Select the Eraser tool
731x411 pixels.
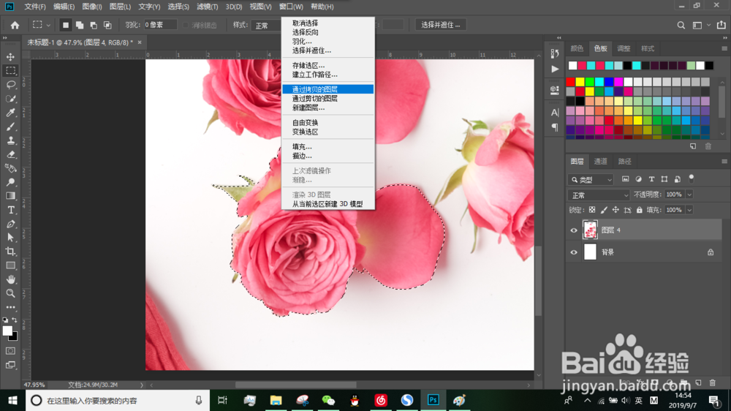point(10,154)
